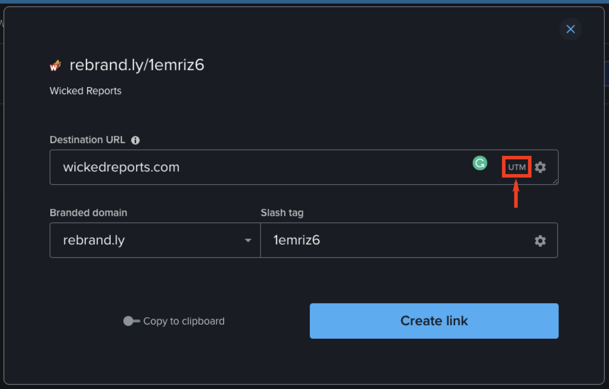609x389 pixels.
Task: Click the Create link button
Action: click(434, 321)
